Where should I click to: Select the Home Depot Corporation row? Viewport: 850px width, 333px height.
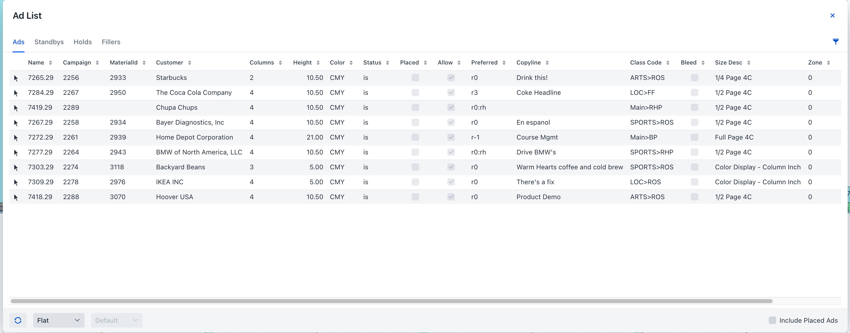point(194,137)
